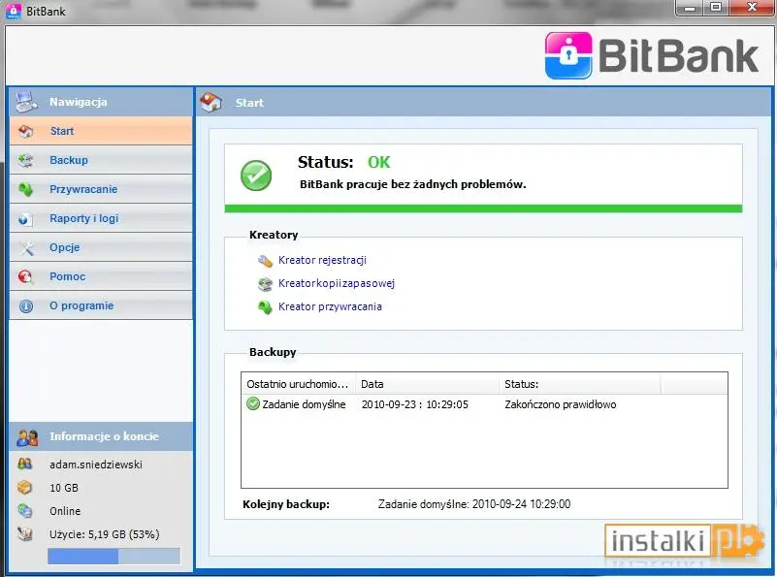777x577 pixels.
Task: Click the Użycie: 5,19 GB (53%) text
Action: 104,534
